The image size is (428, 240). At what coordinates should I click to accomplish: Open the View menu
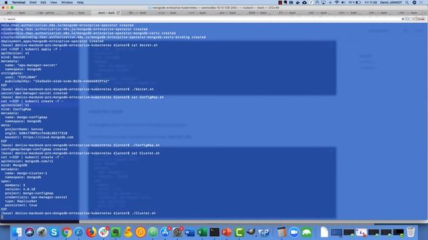(x=53, y=3)
